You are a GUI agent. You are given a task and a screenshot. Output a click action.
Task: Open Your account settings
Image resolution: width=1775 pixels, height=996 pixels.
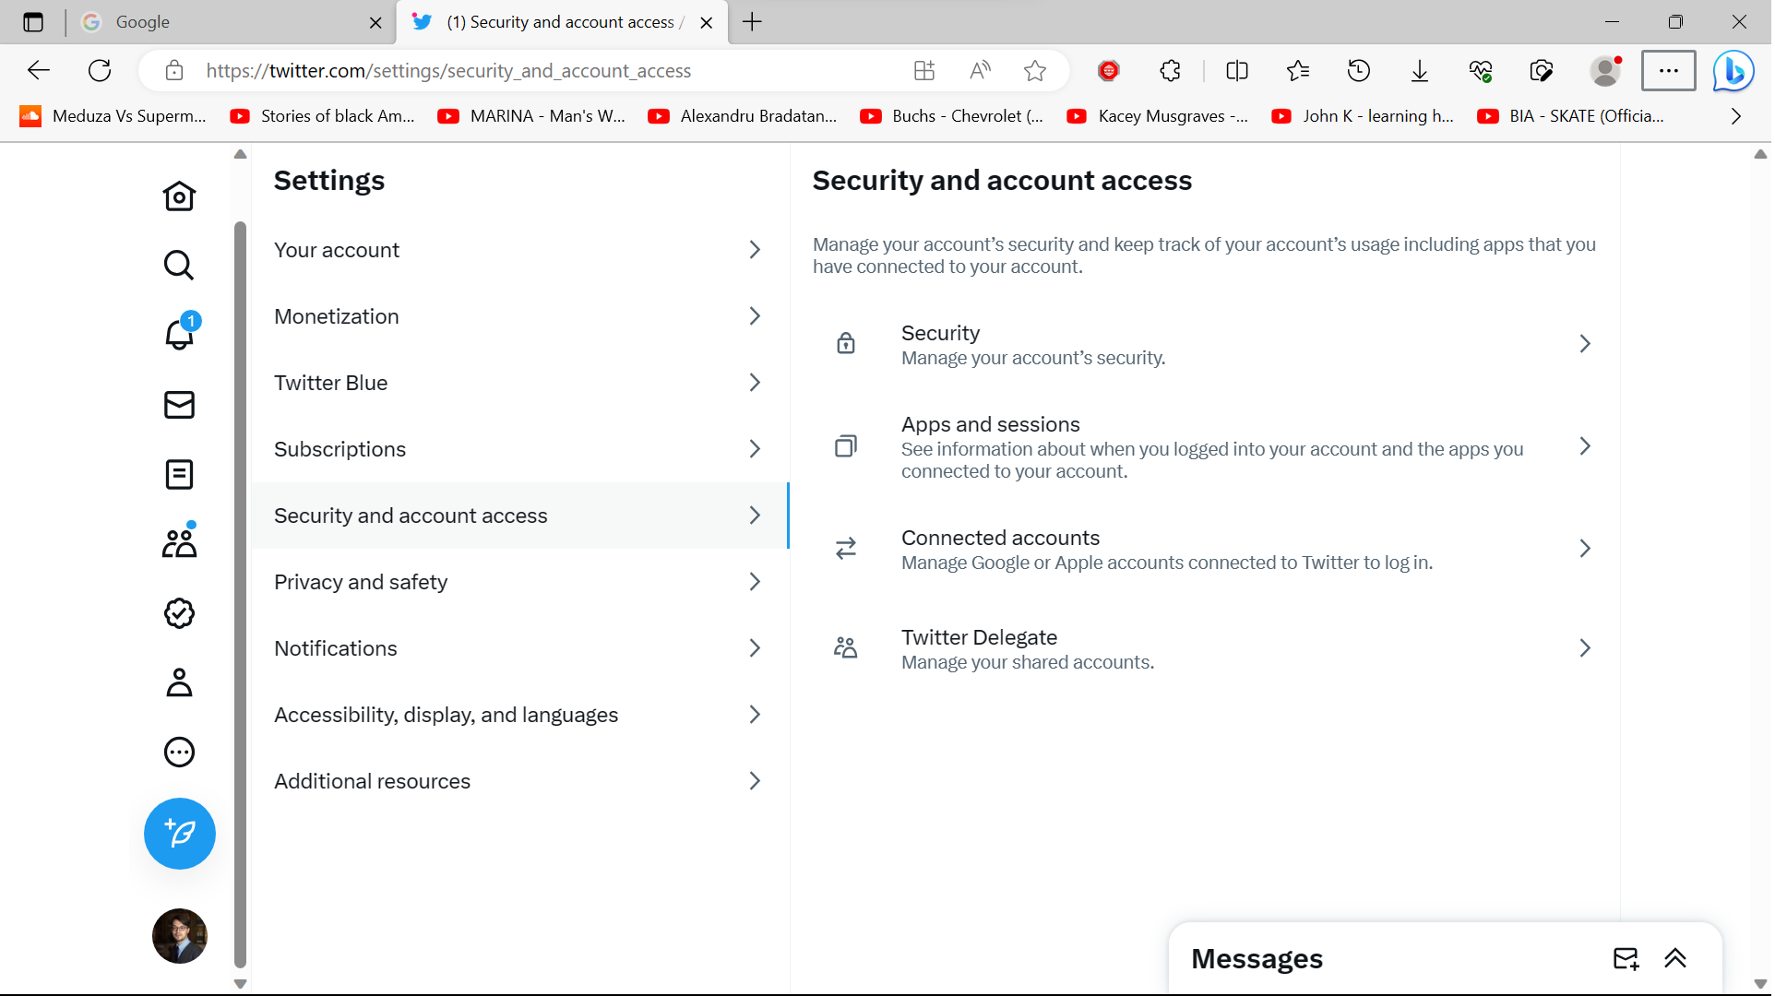tap(520, 250)
